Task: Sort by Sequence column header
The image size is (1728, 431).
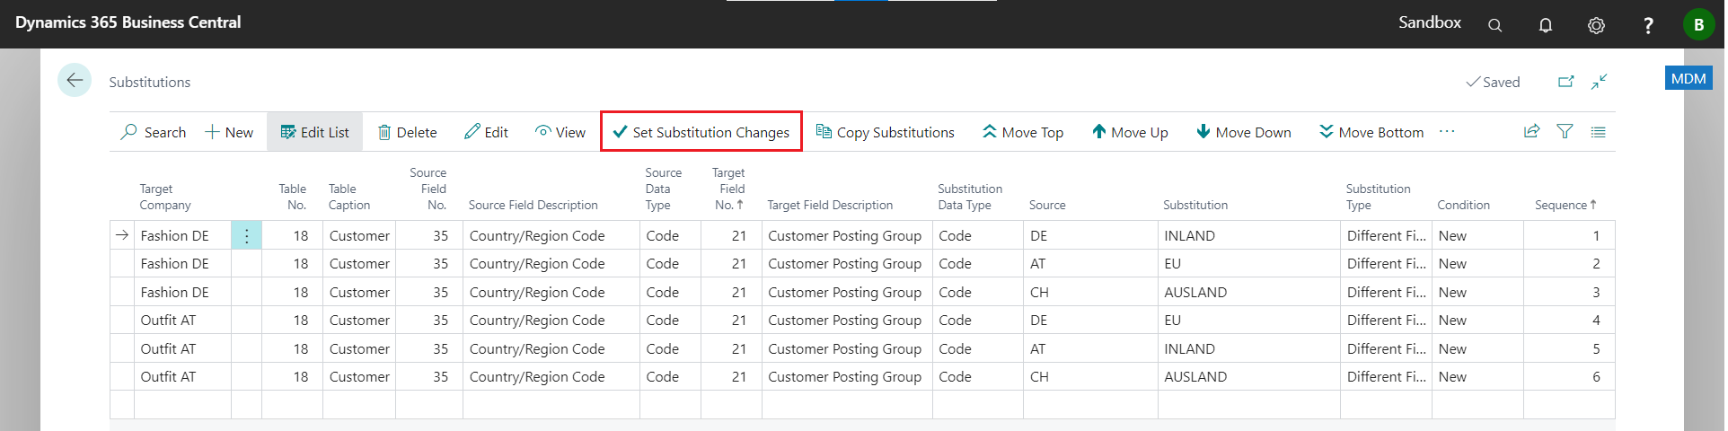Action: click(1565, 205)
